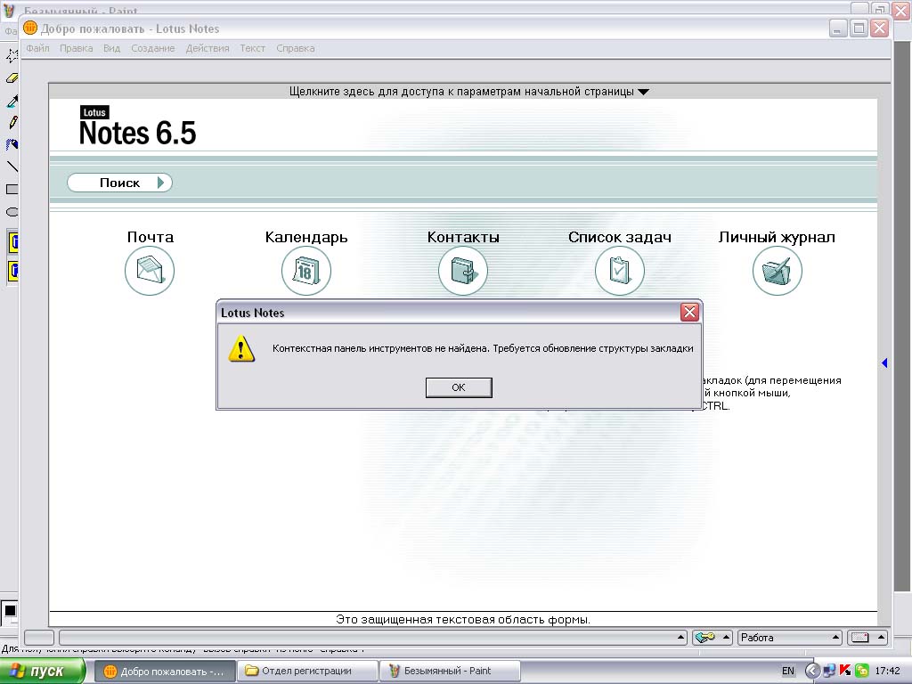
Task: Open the Файл menu
Action: tap(37, 48)
